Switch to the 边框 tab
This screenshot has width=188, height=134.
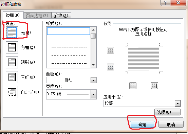point(13,15)
